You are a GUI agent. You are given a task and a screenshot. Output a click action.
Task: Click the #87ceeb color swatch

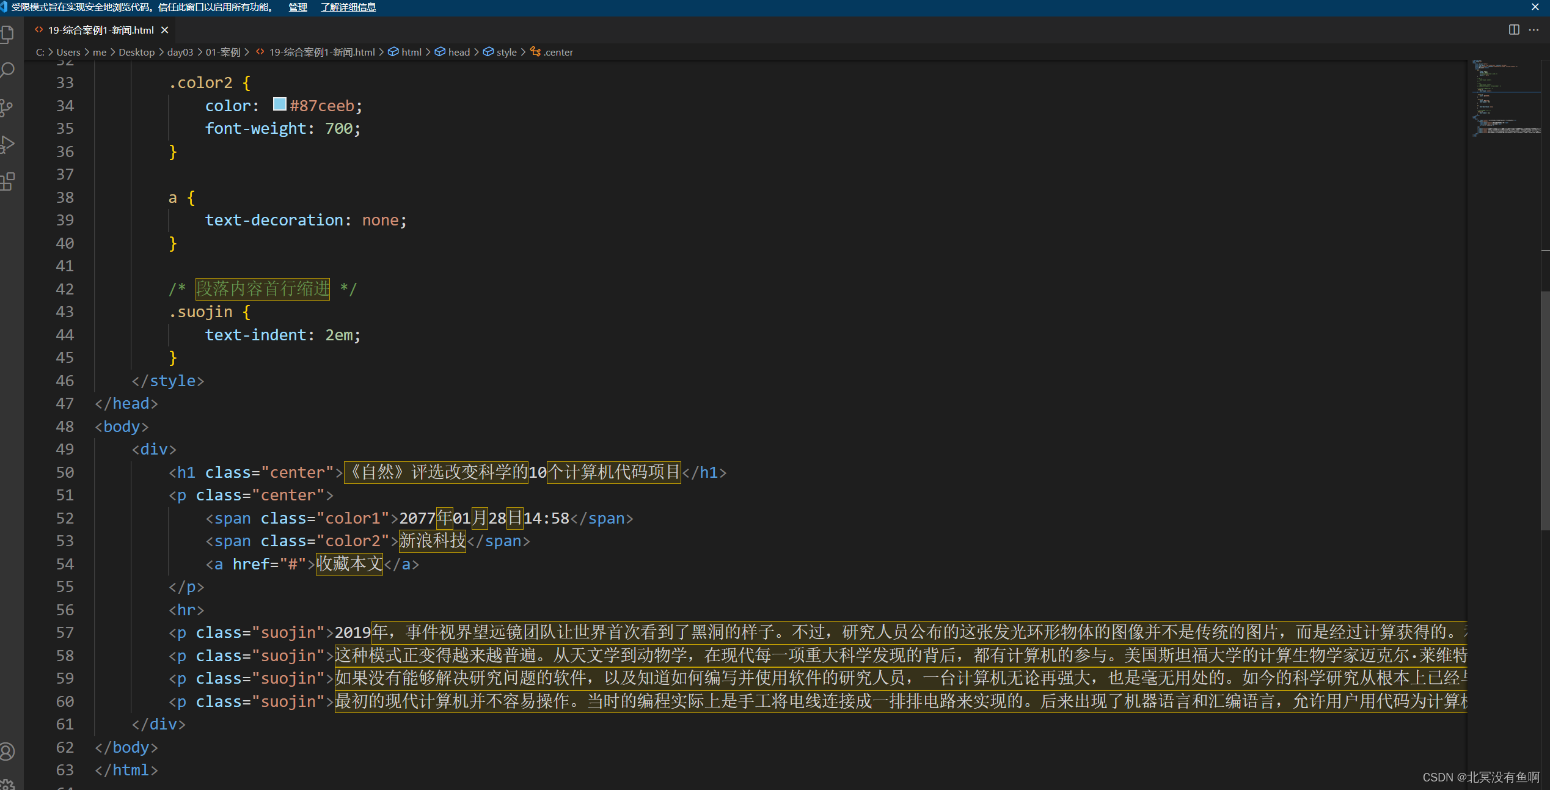279,104
